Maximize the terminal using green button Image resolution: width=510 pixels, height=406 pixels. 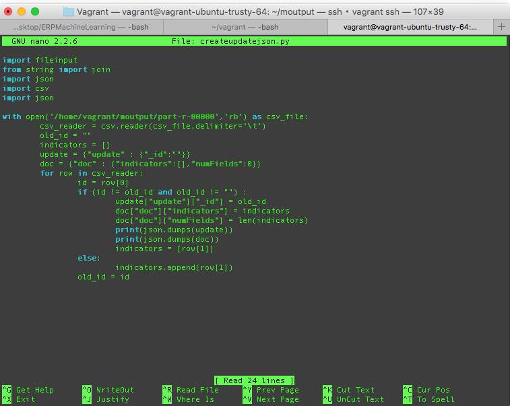pyautogui.click(x=35, y=11)
